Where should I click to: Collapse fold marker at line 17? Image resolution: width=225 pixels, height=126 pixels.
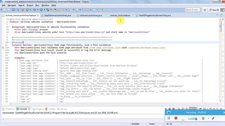pyautogui.click(x=8, y=61)
